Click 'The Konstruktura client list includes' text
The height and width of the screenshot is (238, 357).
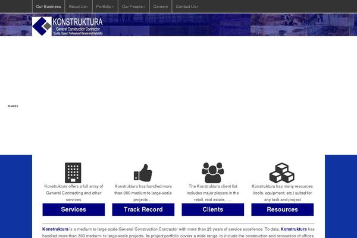pos(212,193)
